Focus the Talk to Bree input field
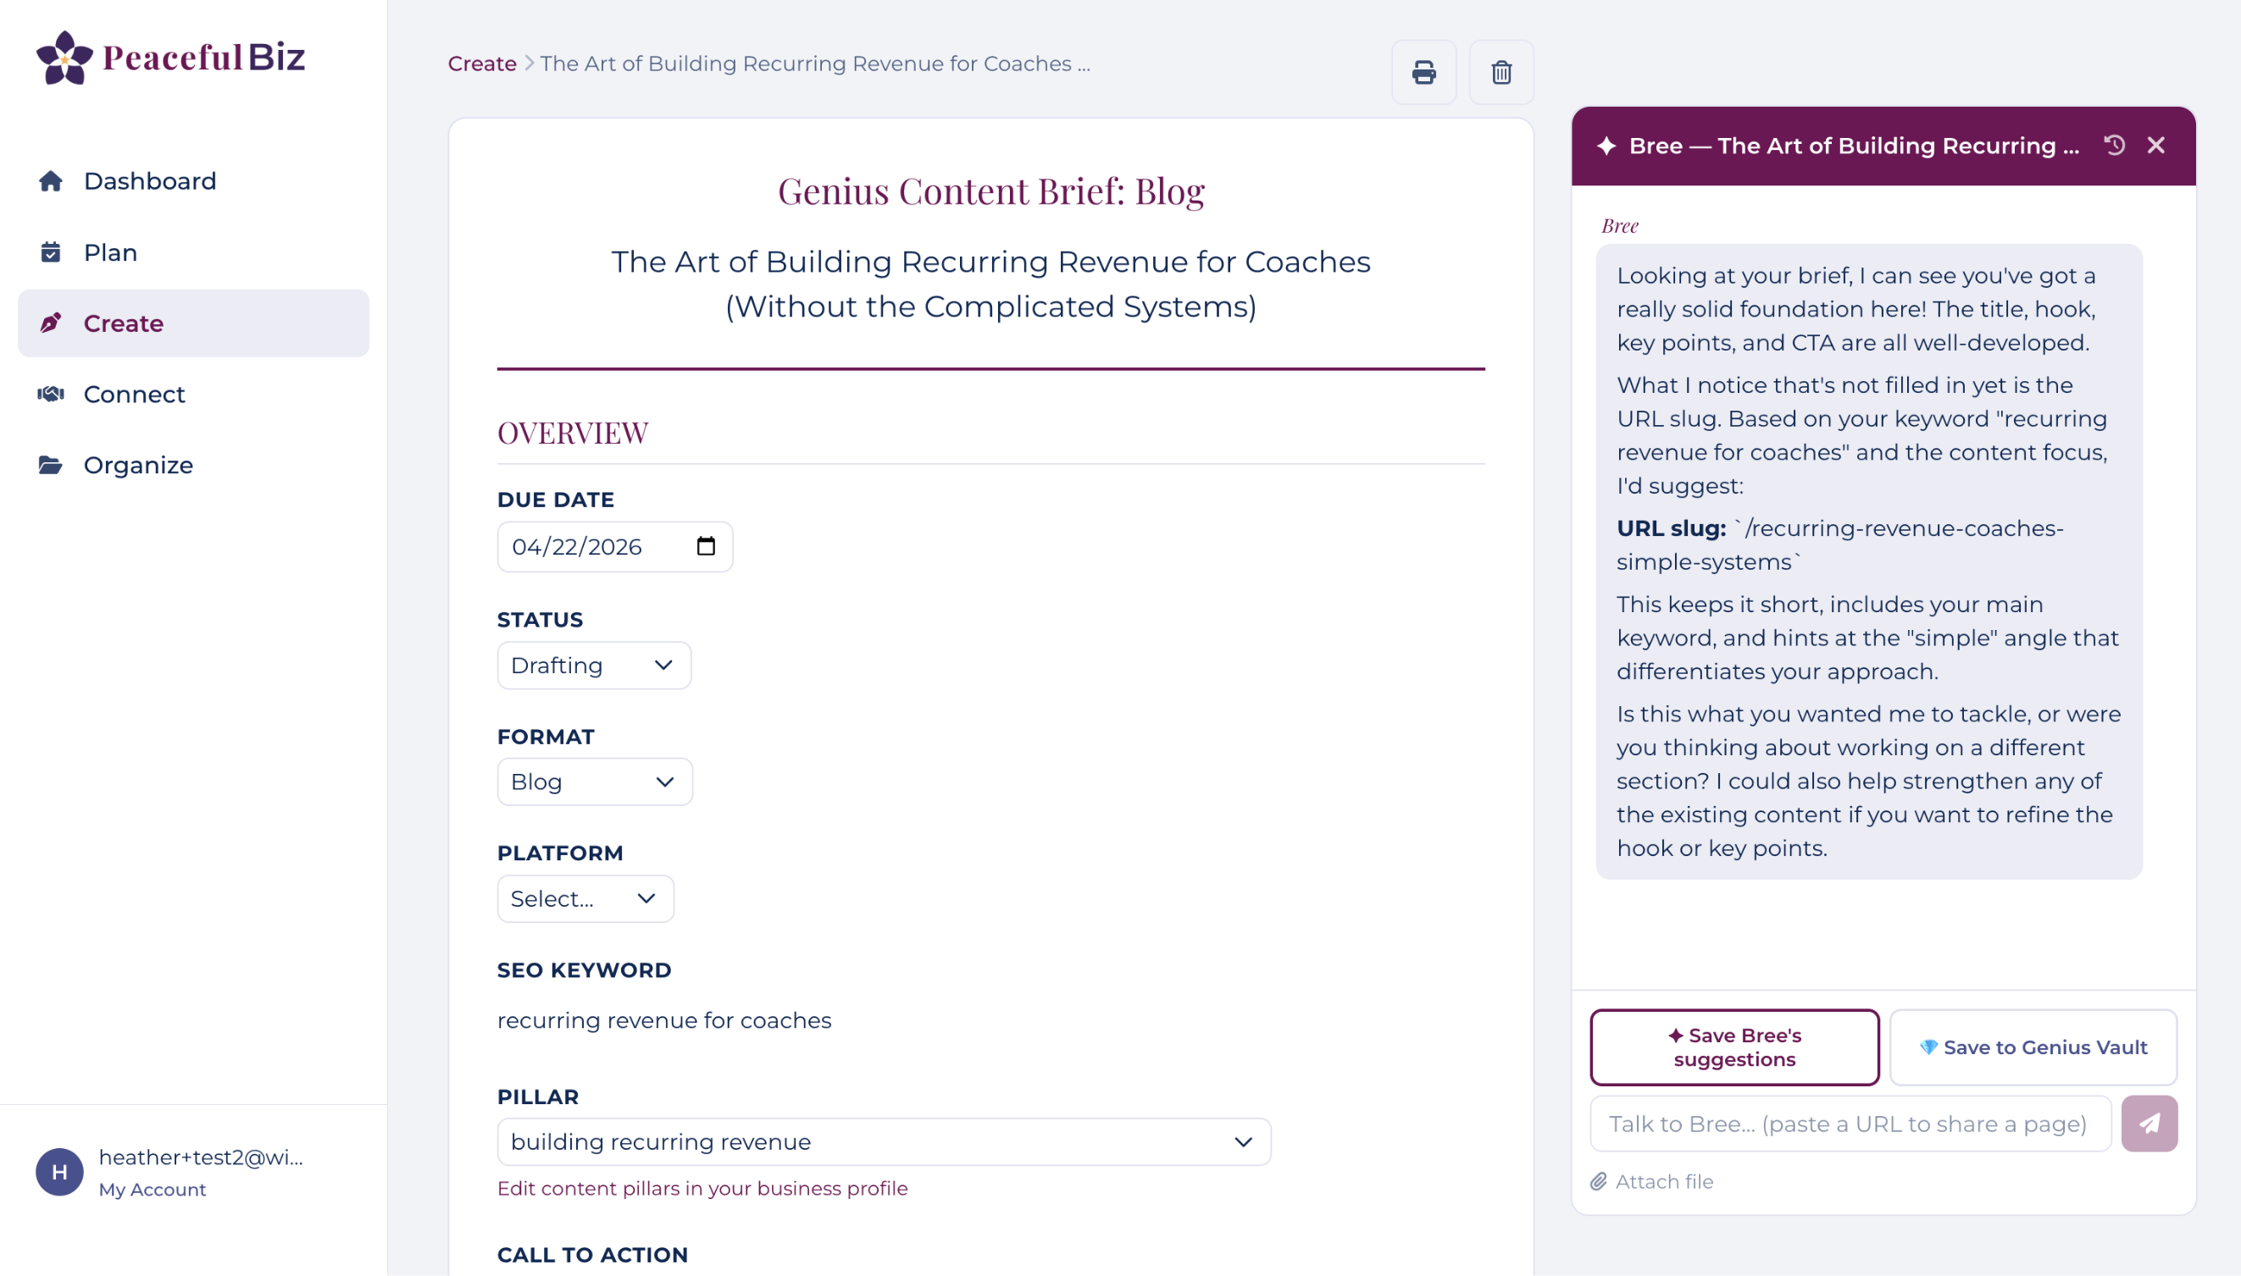 [1850, 1124]
